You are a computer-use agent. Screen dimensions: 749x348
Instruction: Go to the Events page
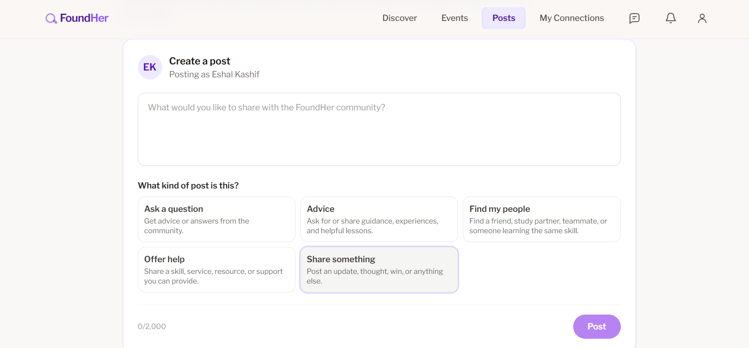click(454, 18)
